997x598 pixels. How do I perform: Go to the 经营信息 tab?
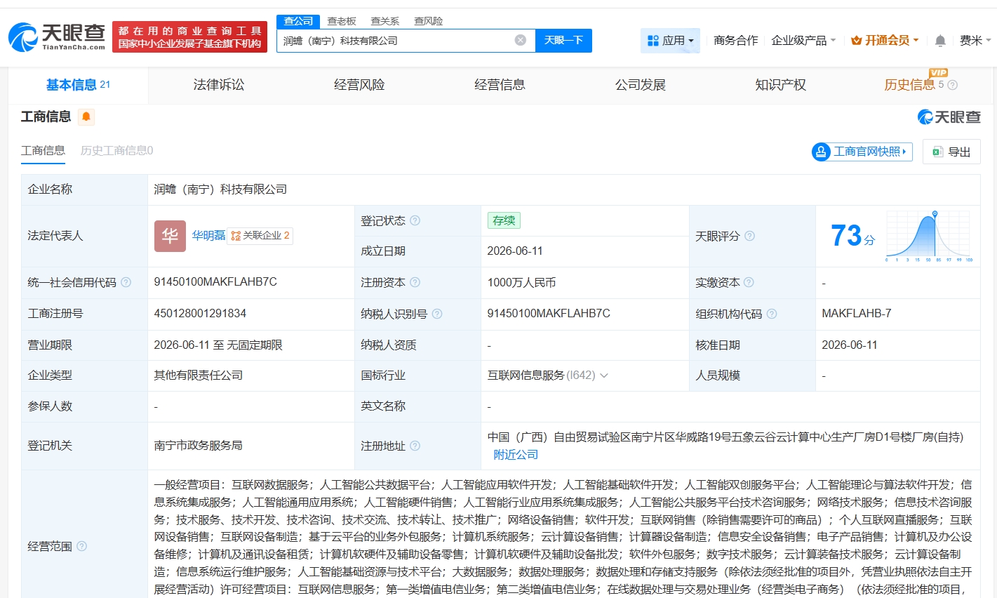(x=500, y=85)
